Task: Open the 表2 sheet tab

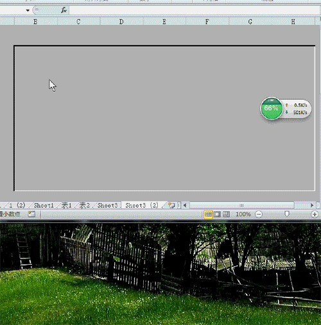Action: [x=84, y=205]
